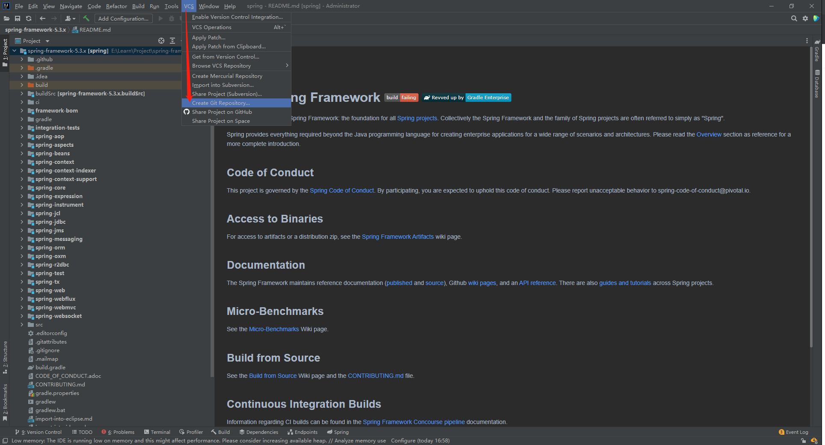This screenshot has height=445, width=825.
Task: Click the editor vertical scrollbar
Action: [x=811, y=197]
